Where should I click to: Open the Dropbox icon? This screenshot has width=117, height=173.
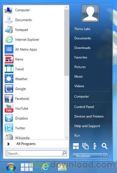9,118
